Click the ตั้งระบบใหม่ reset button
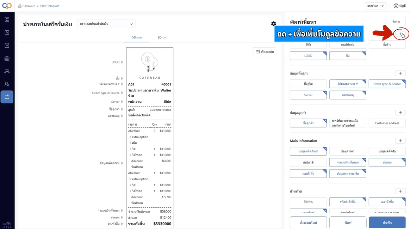Screen dimensions: 410x229 pos(308,222)
